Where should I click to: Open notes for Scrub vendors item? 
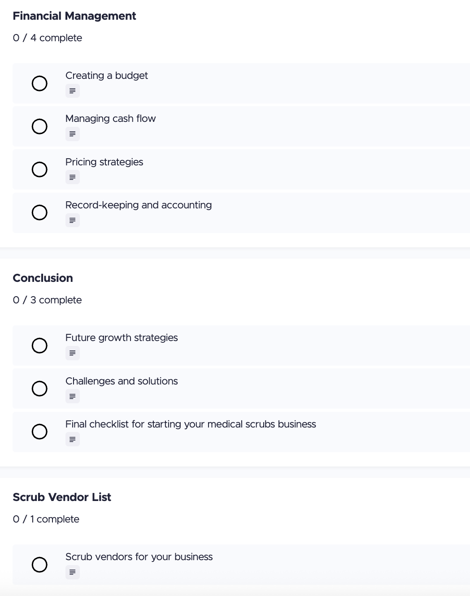72,572
